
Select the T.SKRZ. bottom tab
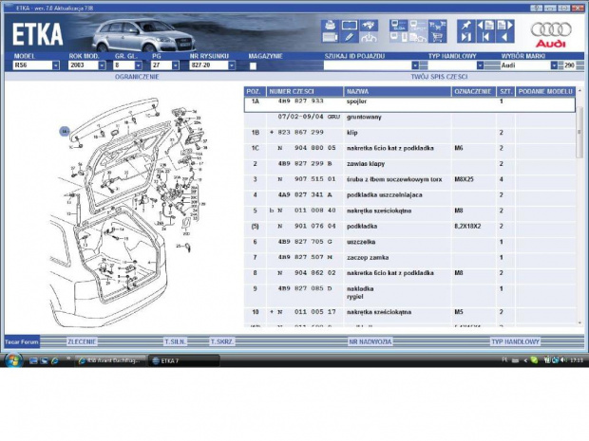[x=222, y=342]
